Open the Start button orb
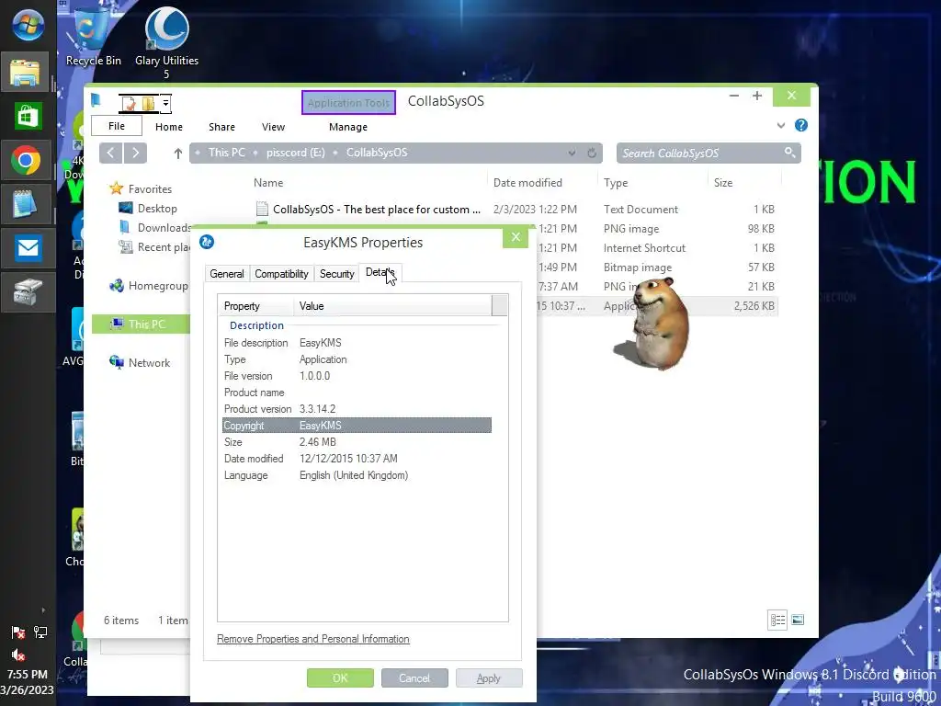 coord(28,25)
